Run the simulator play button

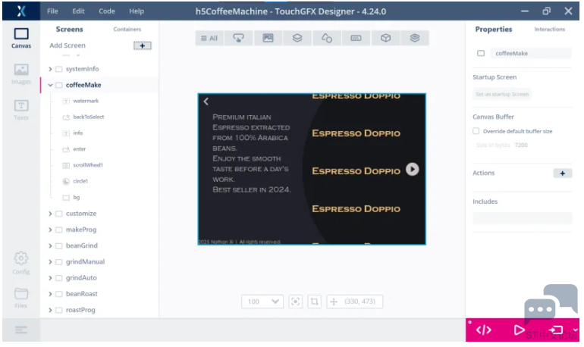click(x=519, y=330)
